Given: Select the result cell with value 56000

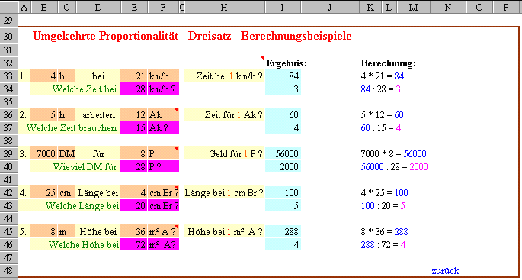Looking at the screenshot, I should [283, 153].
